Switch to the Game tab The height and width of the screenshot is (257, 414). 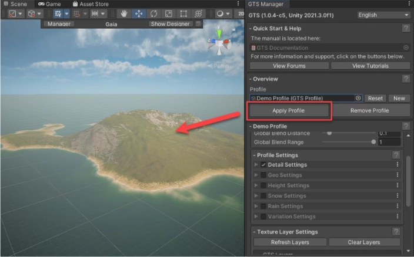point(49,4)
